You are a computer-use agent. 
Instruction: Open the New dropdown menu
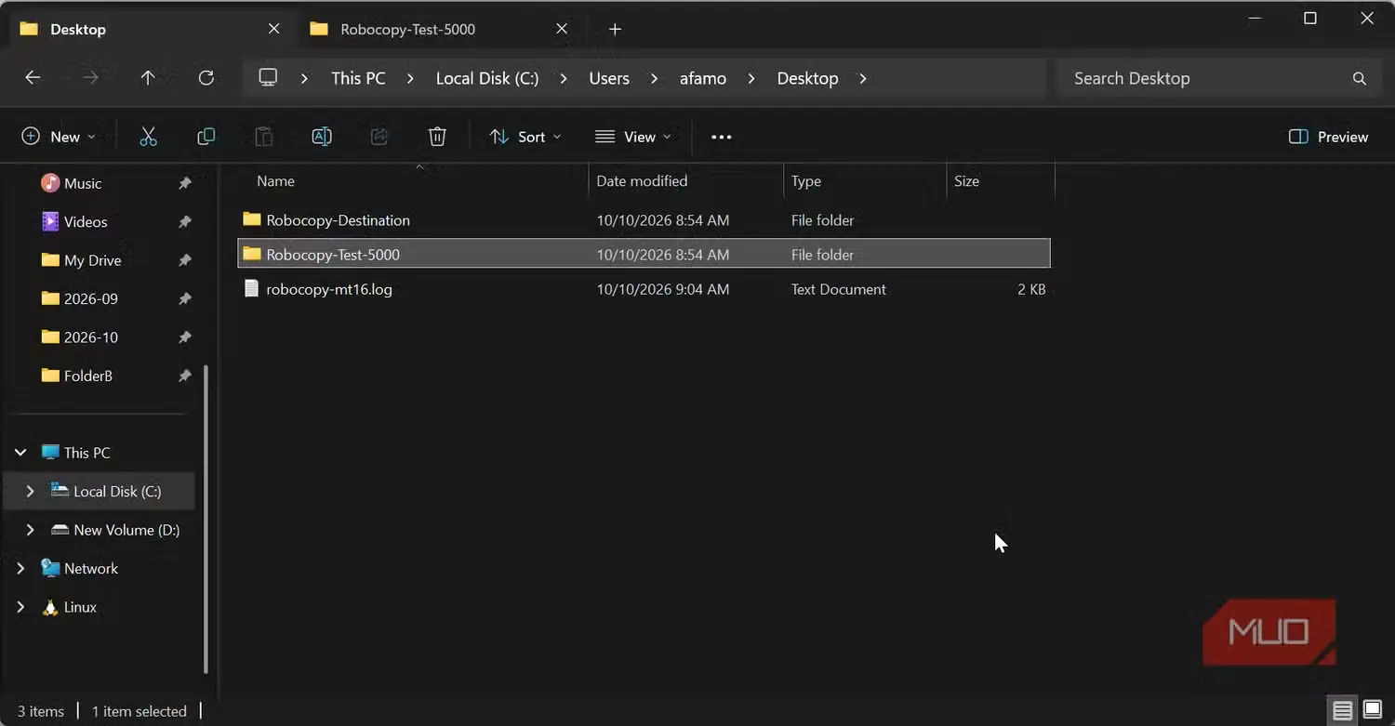pos(59,137)
